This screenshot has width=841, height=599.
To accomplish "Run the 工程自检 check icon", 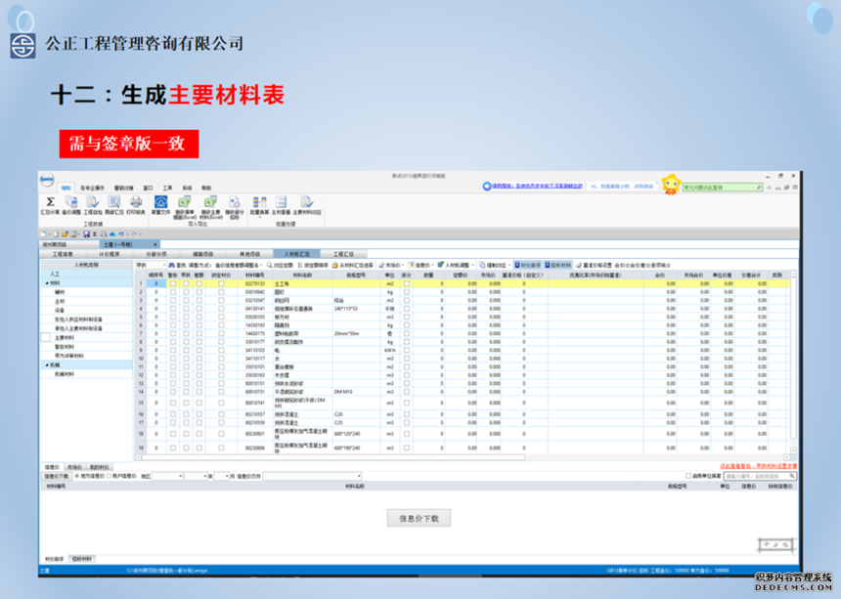I will [92, 202].
